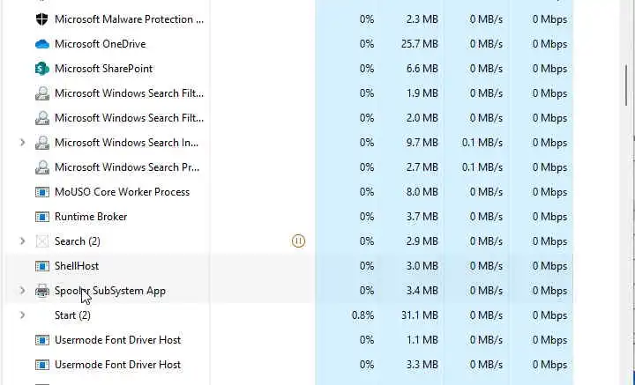
Task: Click the Microsoft Malware Protection shield icon
Action: pyautogui.click(x=41, y=19)
